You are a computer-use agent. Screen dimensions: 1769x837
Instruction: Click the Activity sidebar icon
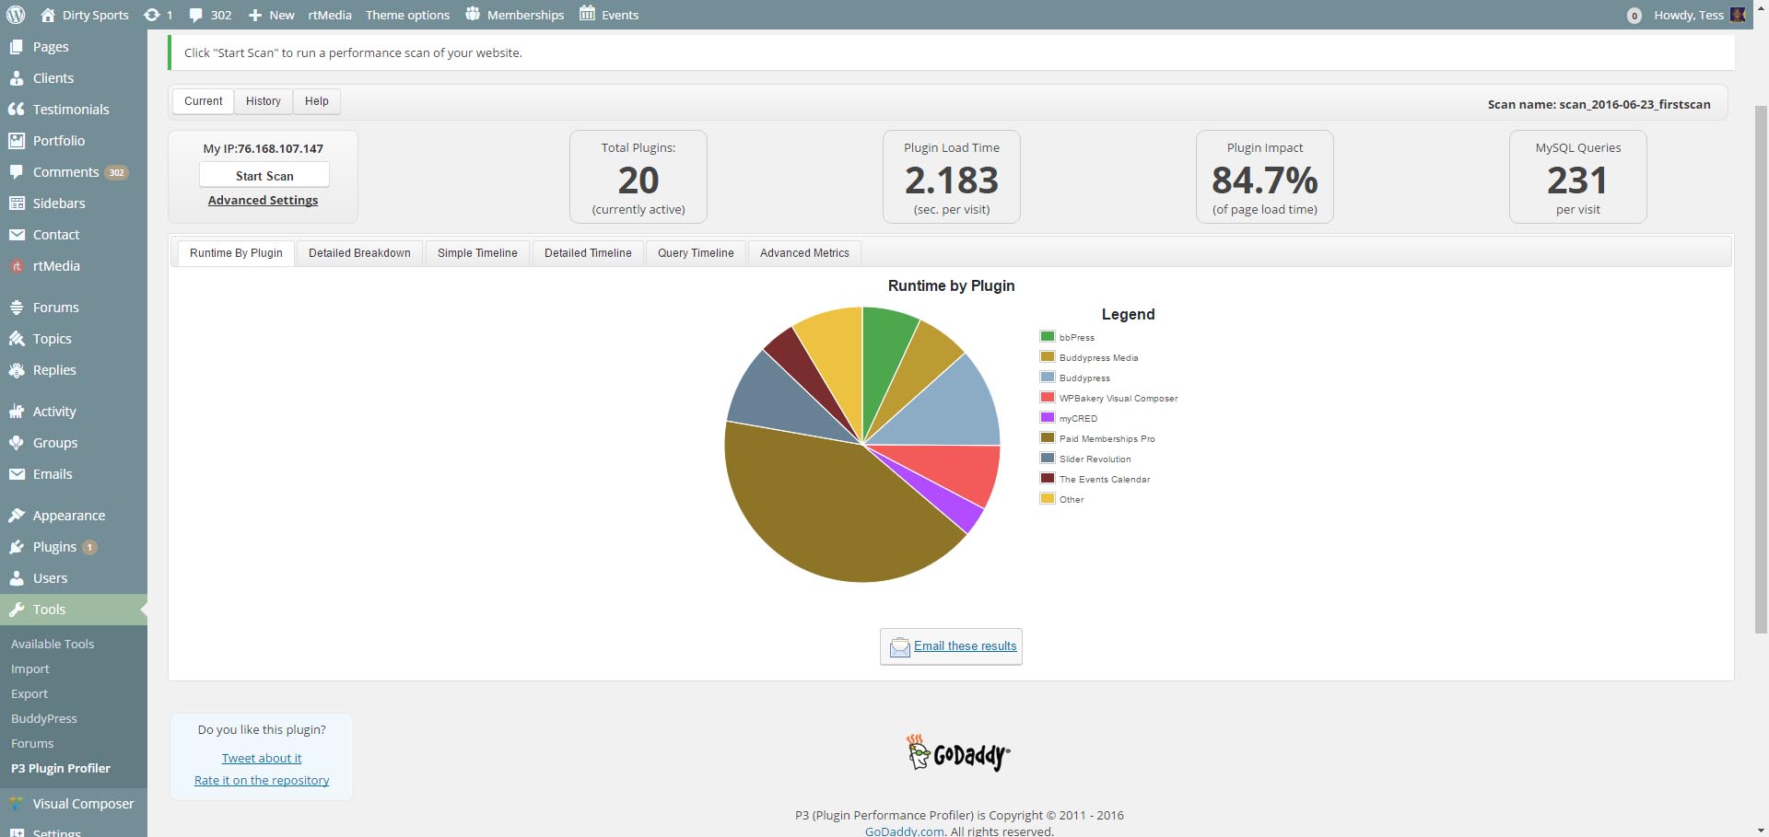(17, 412)
